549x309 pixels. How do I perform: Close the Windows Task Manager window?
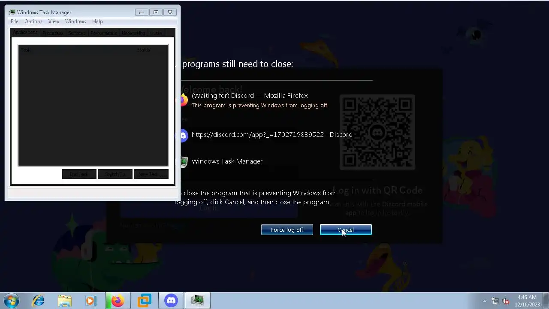point(170,12)
